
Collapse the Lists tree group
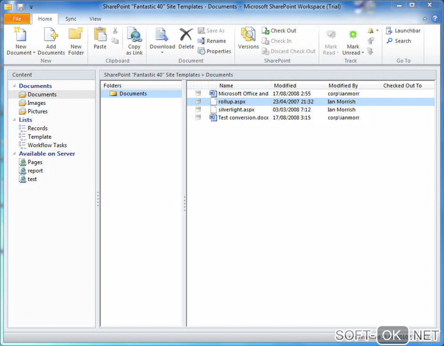click(14, 120)
